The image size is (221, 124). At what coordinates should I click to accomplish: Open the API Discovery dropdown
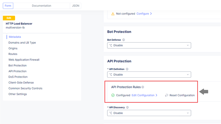click(149, 113)
